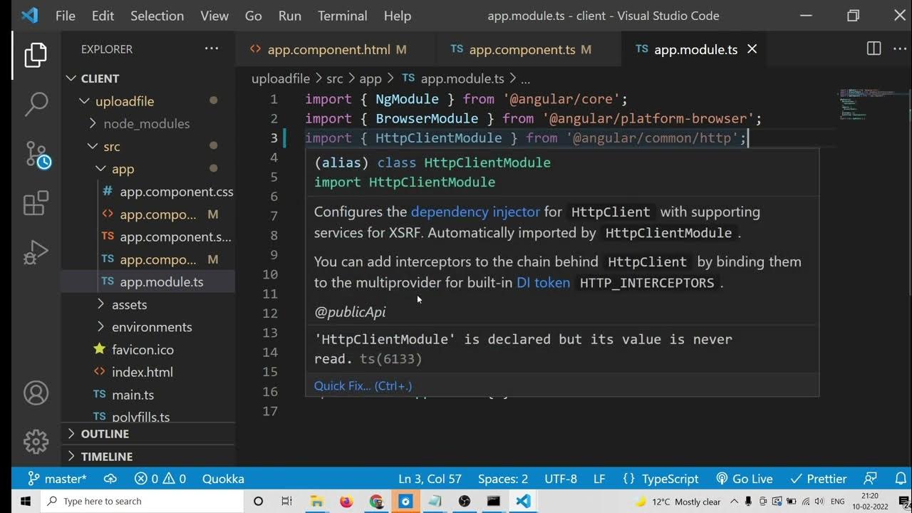
Task: Open the Manage settings gear
Action: pyautogui.click(x=36, y=442)
